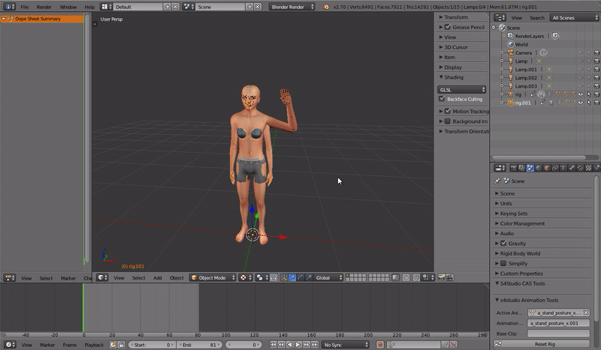The height and width of the screenshot is (350, 601).
Task: Open the Texture properties tab checker icon
Action: [588, 168]
